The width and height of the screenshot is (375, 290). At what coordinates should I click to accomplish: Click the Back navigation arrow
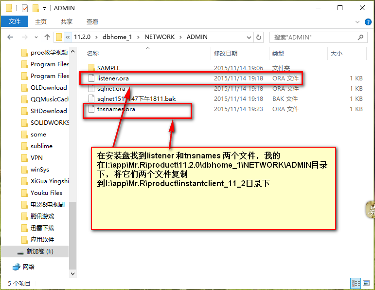pyautogui.click(x=10, y=37)
